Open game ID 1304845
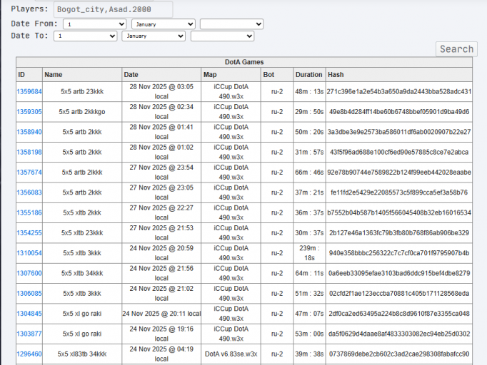The height and width of the screenshot is (365, 487). (29, 314)
